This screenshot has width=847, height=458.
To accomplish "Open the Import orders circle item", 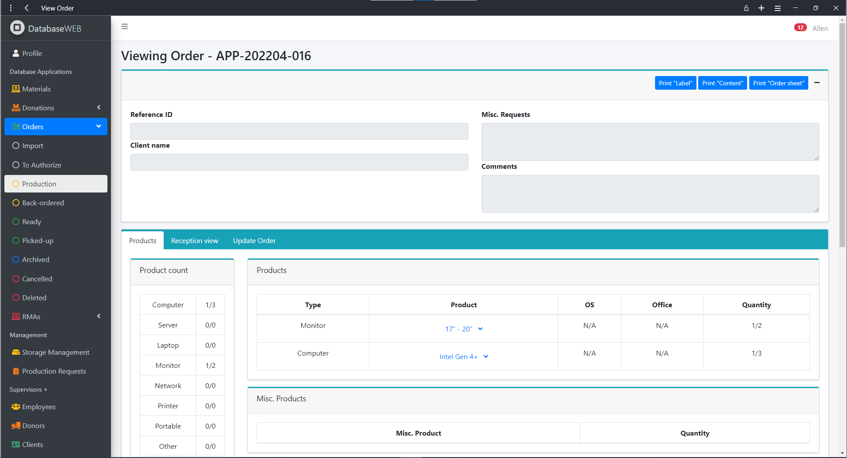I will [56, 145].
